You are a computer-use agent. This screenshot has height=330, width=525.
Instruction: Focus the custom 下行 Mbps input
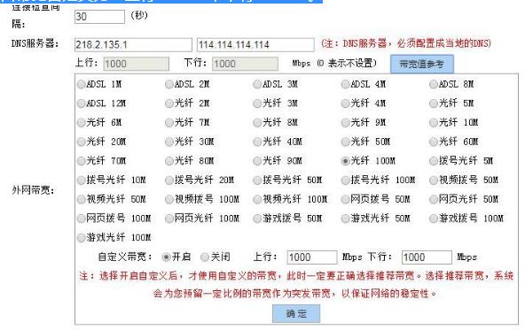coord(427,257)
